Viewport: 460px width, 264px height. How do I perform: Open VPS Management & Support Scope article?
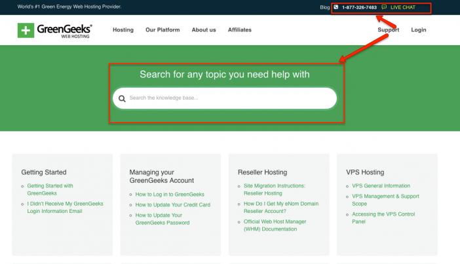385,200
